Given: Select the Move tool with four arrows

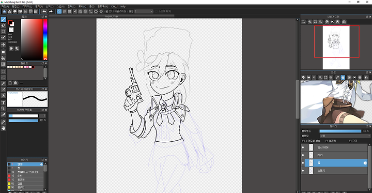Looking at the screenshot, I should (3, 44).
